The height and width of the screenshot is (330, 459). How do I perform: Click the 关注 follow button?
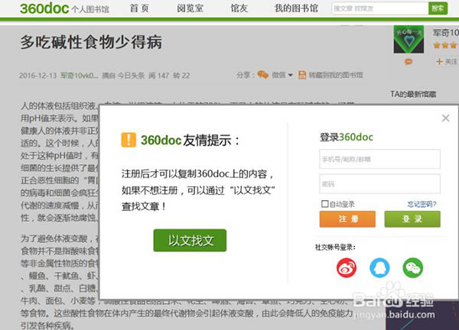(447, 61)
